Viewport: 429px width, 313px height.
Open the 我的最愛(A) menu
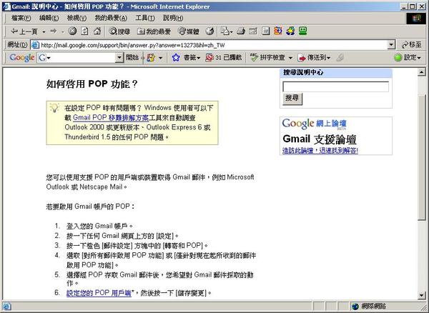click(x=111, y=18)
